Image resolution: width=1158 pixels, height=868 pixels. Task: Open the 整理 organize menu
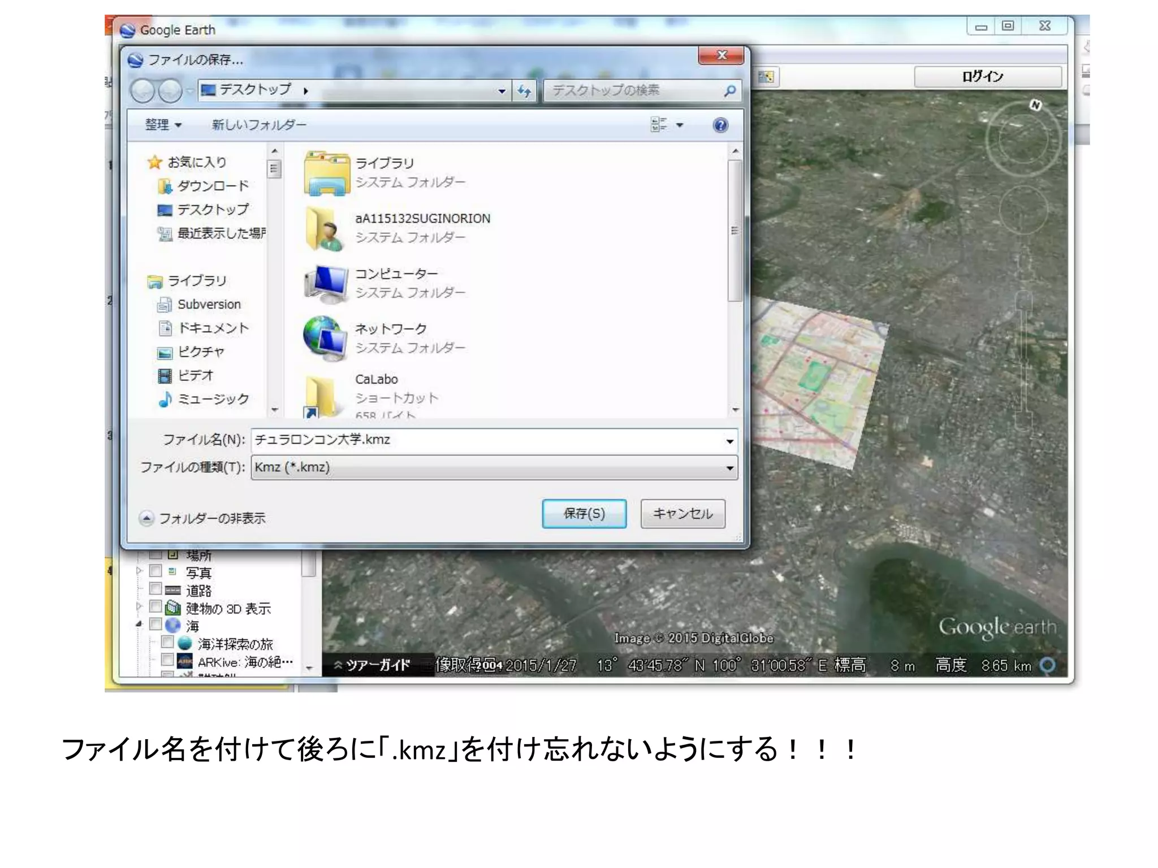pos(163,125)
